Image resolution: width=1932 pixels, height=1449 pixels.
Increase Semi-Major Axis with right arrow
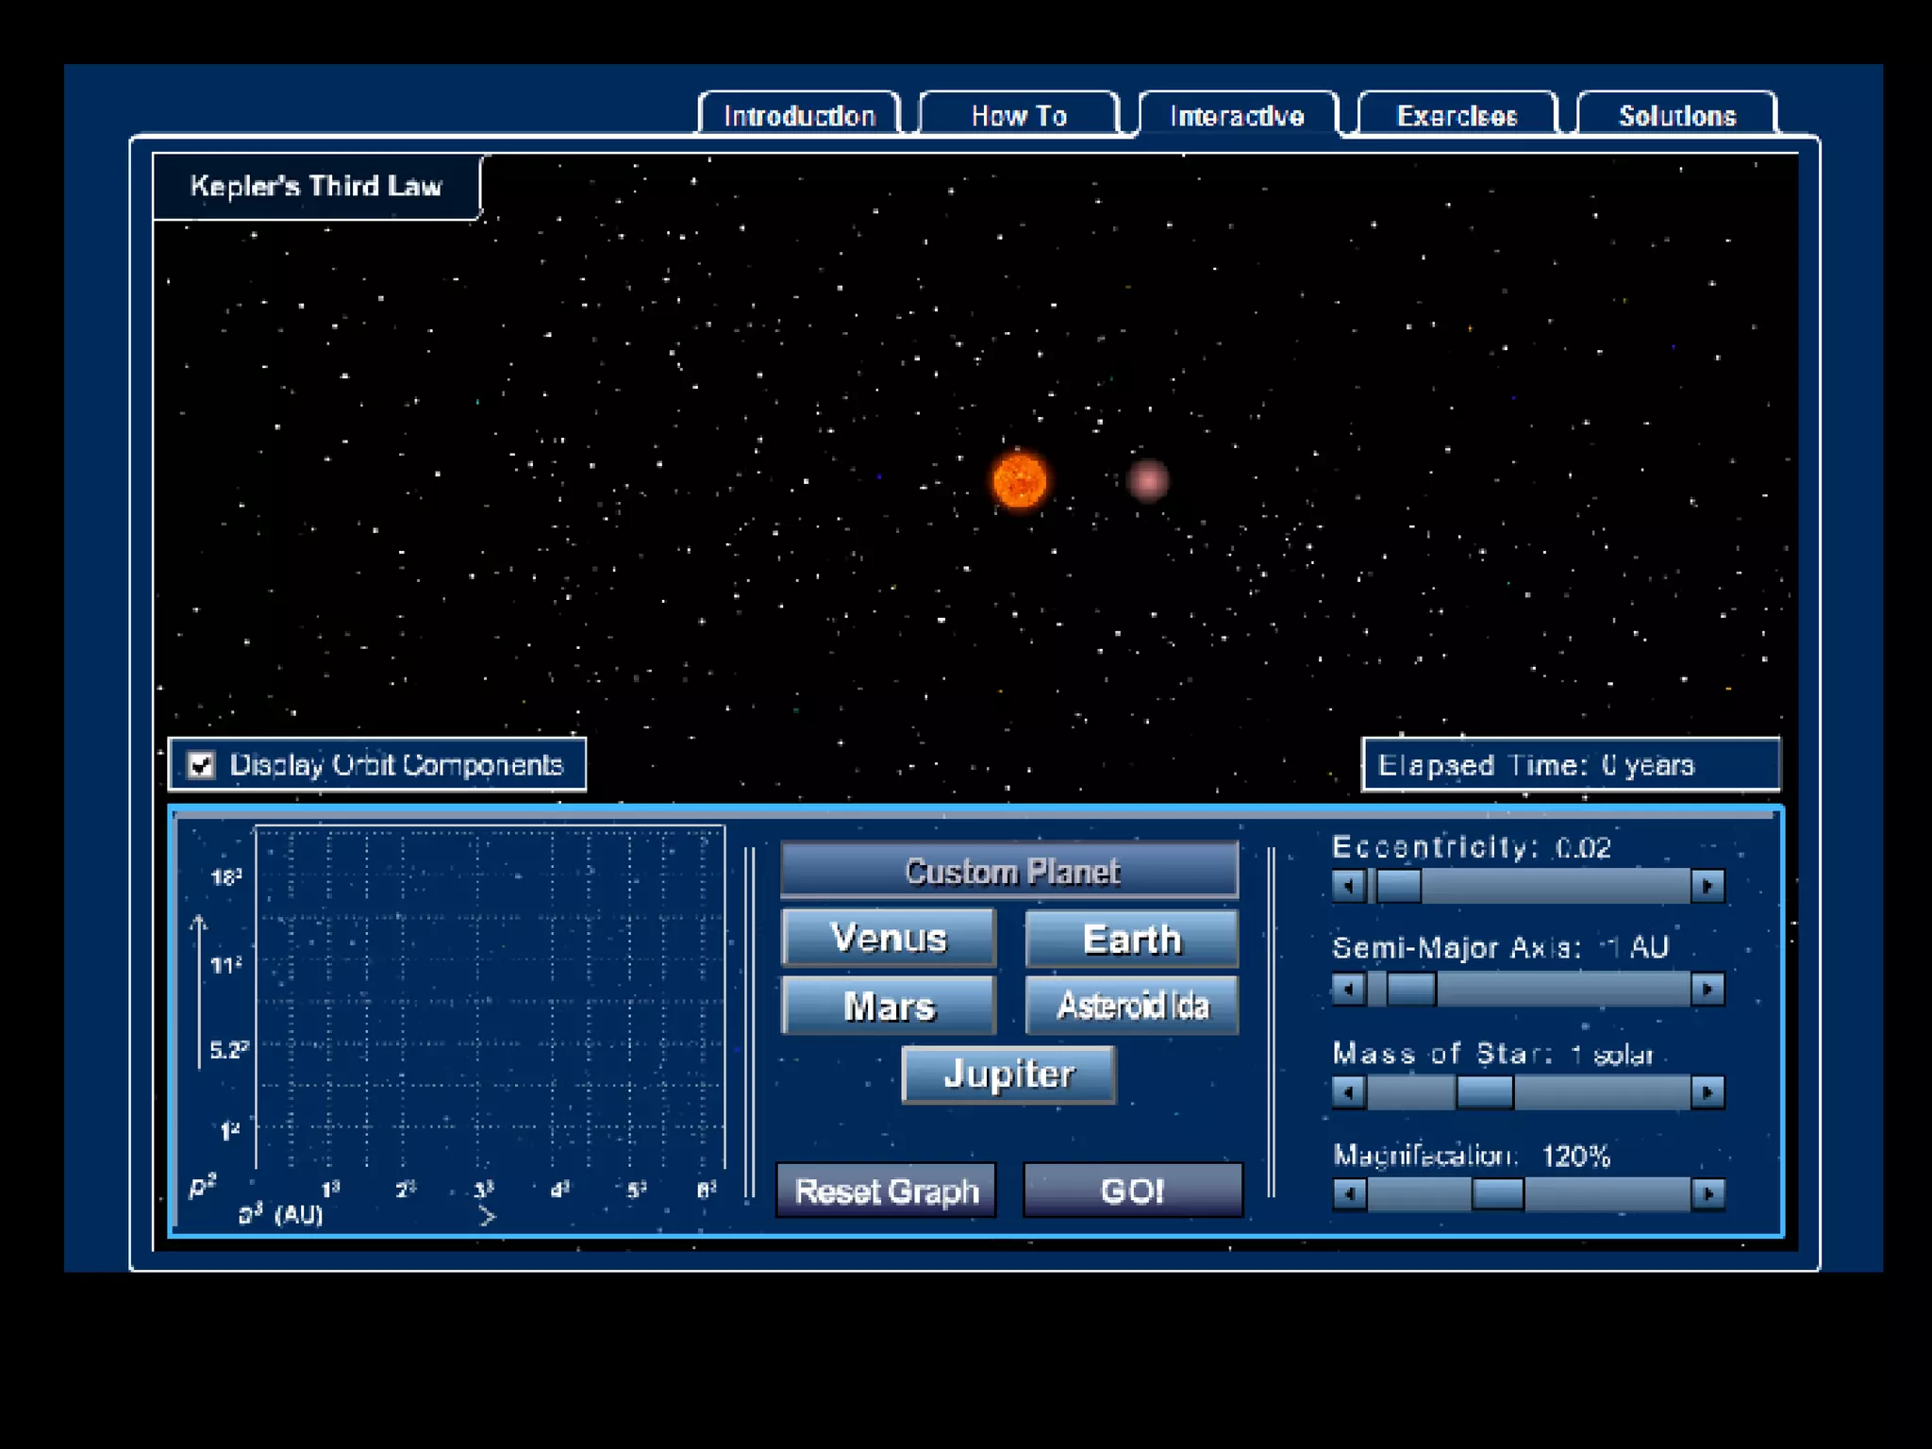[1707, 989]
